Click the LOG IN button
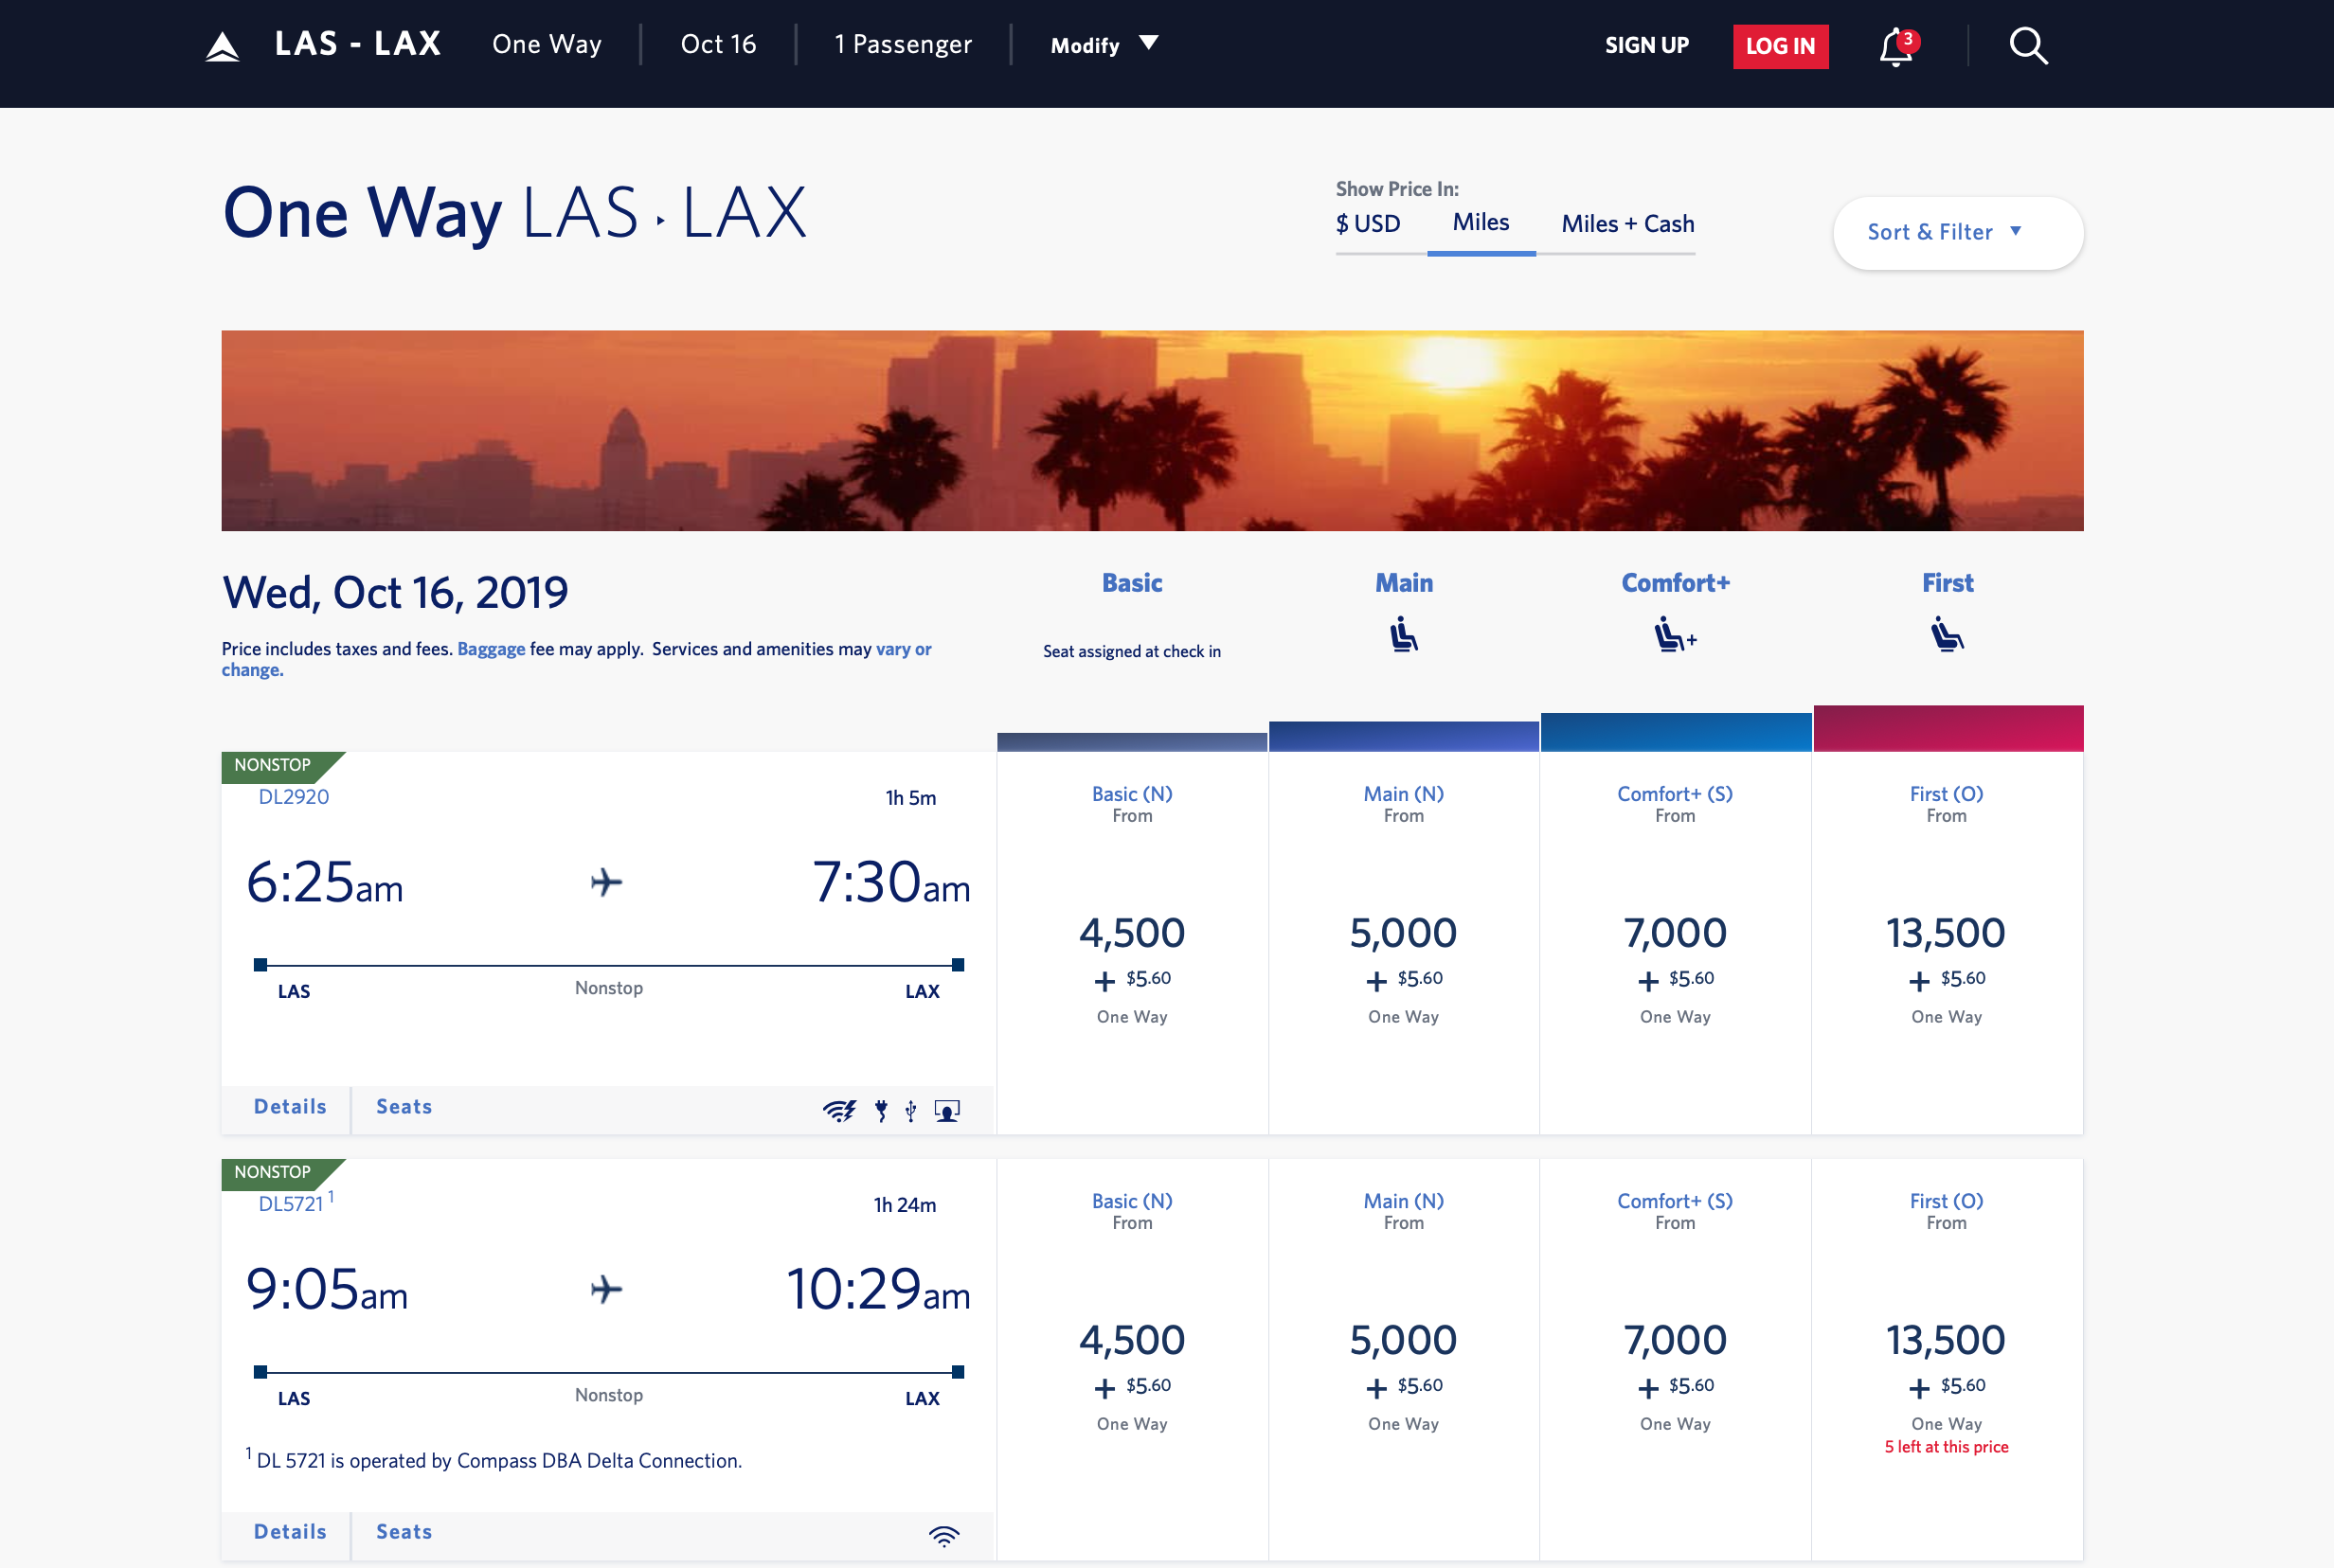This screenshot has width=2334, height=1568. click(x=1781, y=46)
